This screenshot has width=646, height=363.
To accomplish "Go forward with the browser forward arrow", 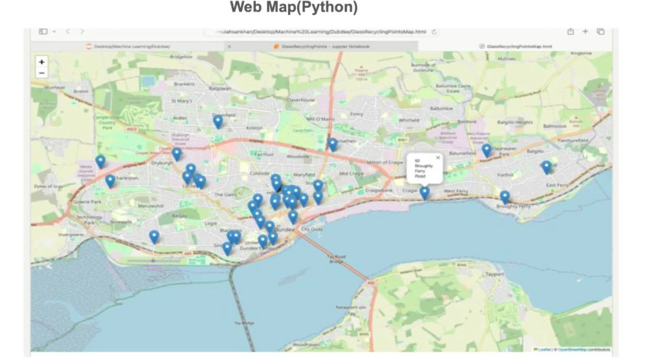I will (x=82, y=31).
